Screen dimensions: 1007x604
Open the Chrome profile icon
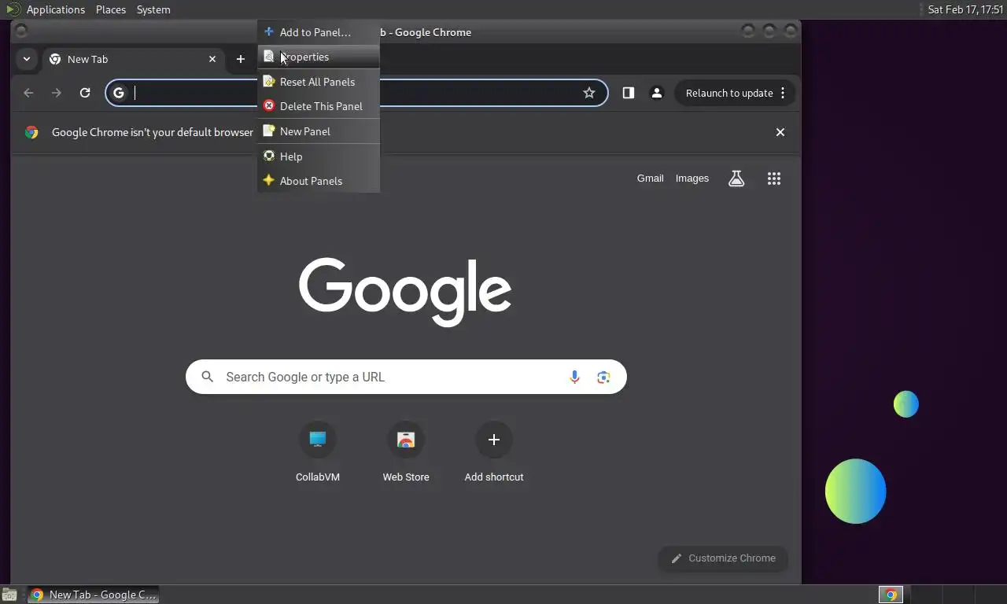coord(657,93)
